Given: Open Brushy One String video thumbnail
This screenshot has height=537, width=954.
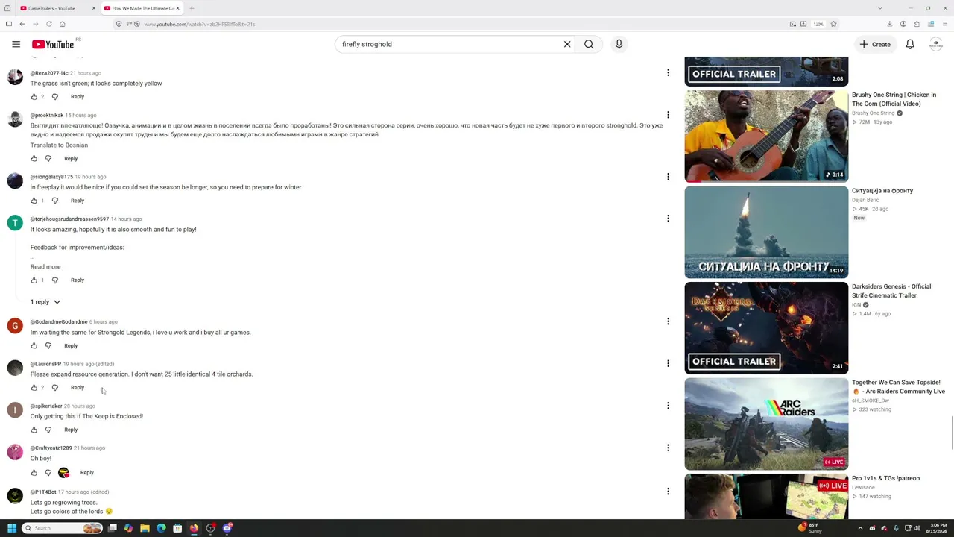Looking at the screenshot, I should [766, 136].
